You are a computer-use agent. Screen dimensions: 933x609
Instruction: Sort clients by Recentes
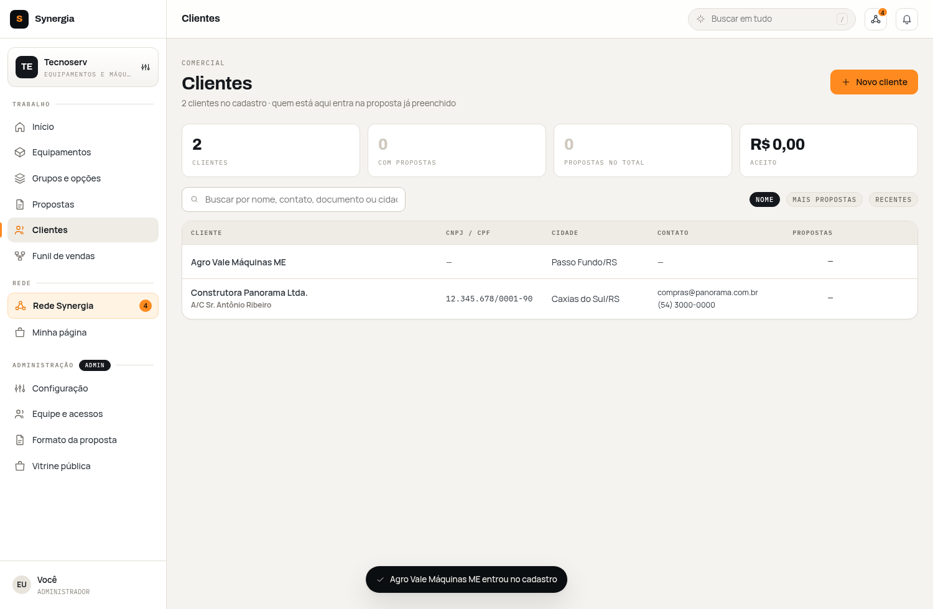point(893,199)
